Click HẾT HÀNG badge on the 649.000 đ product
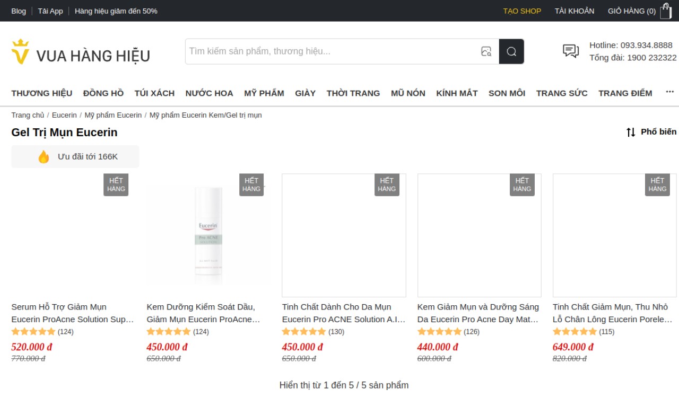This screenshot has width=679, height=407. click(x=657, y=185)
